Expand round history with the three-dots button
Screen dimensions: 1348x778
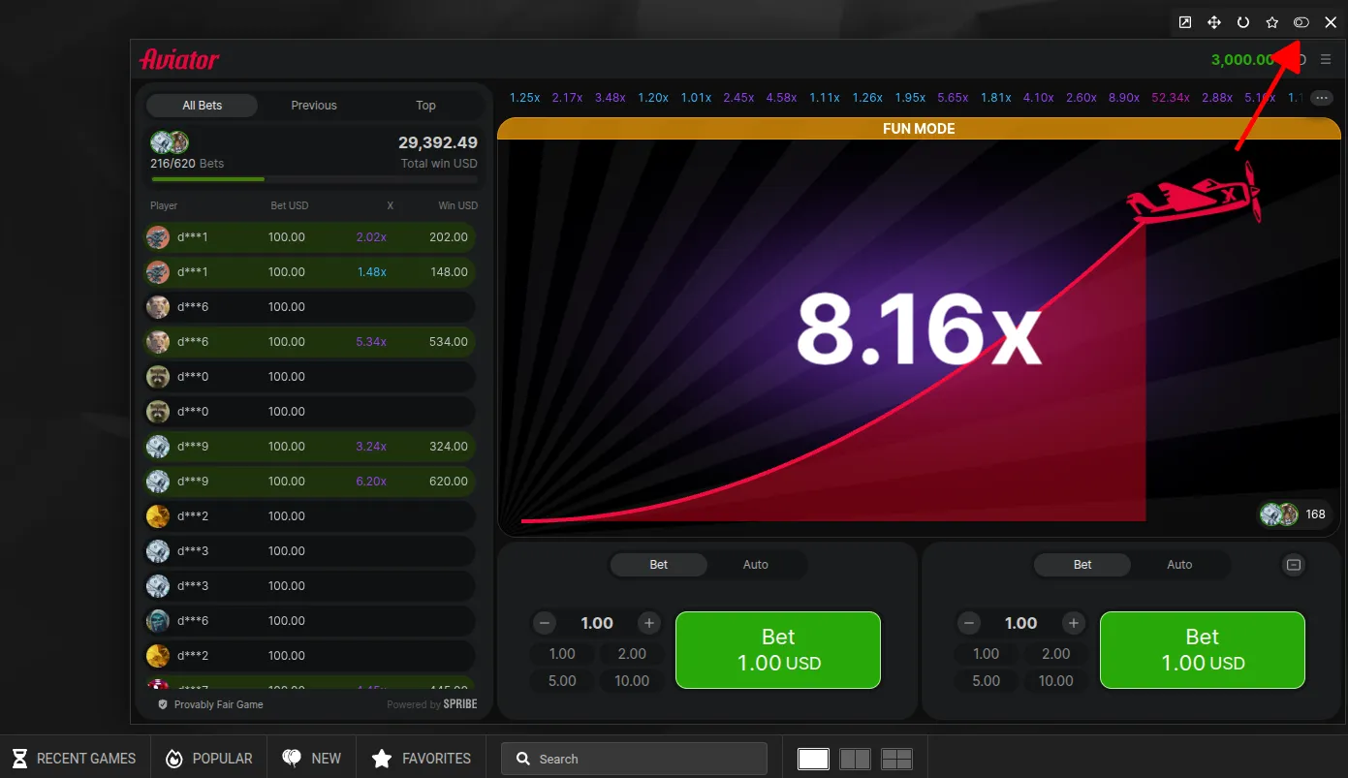point(1322,98)
